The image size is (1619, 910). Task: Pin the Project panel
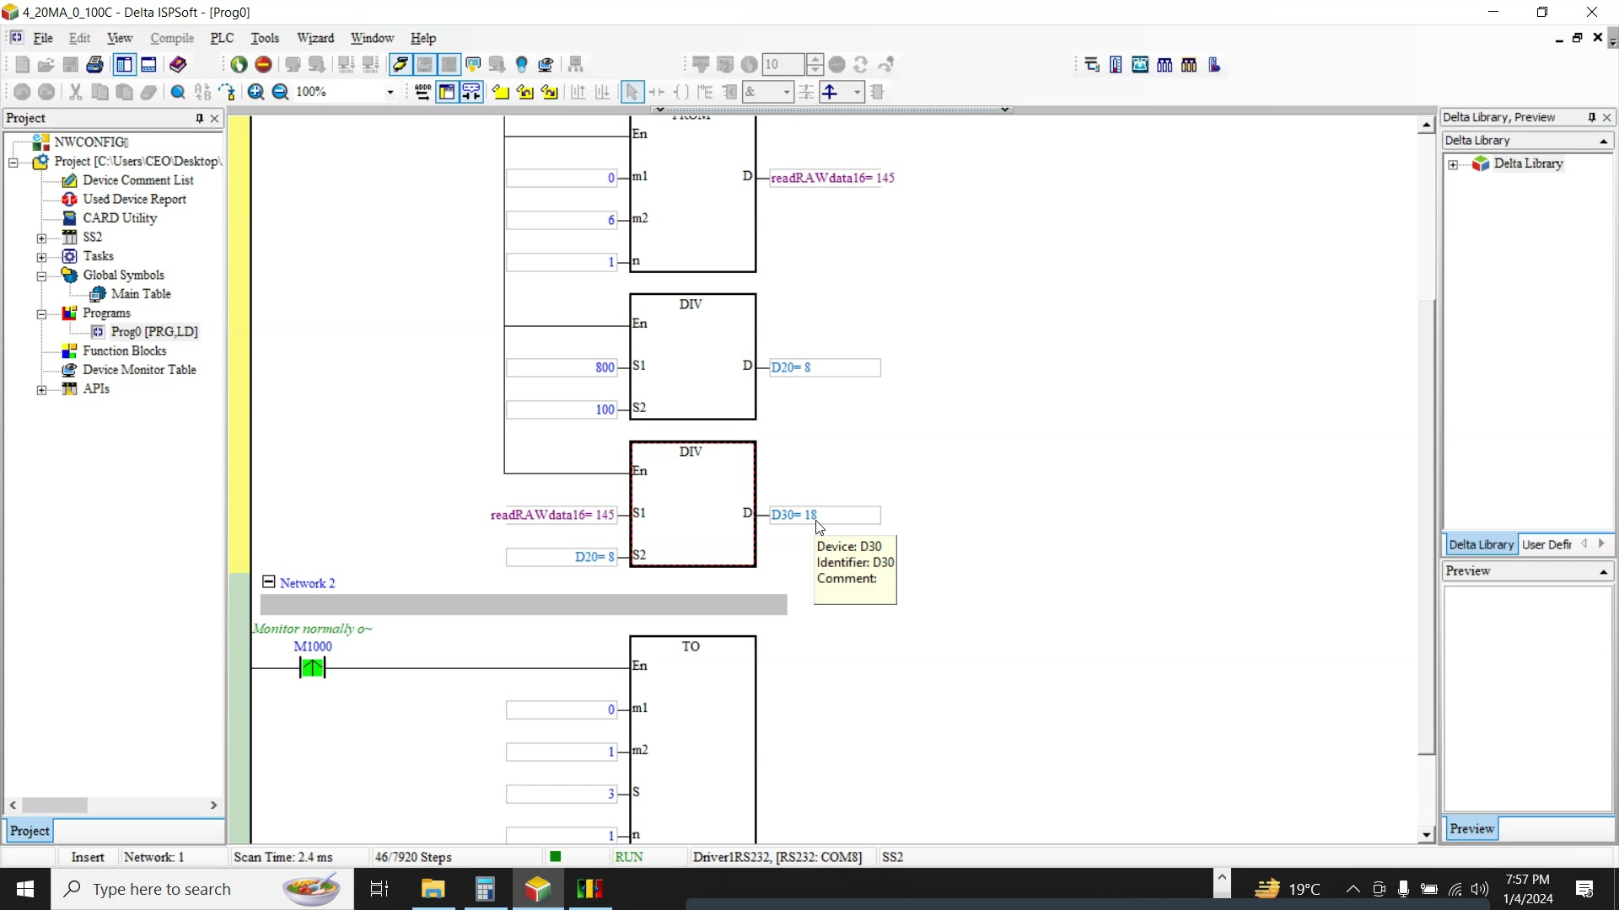[200, 118]
